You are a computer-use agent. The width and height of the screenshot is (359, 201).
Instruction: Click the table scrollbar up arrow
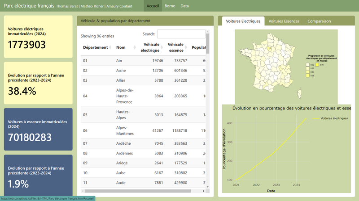(x=207, y=32)
